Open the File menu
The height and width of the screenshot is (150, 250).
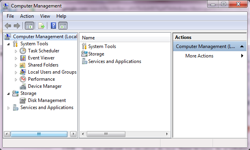point(10,16)
